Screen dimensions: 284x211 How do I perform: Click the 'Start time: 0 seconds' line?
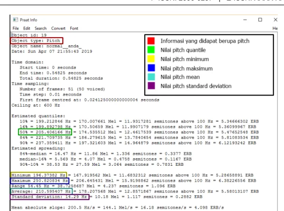tap(48, 68)
